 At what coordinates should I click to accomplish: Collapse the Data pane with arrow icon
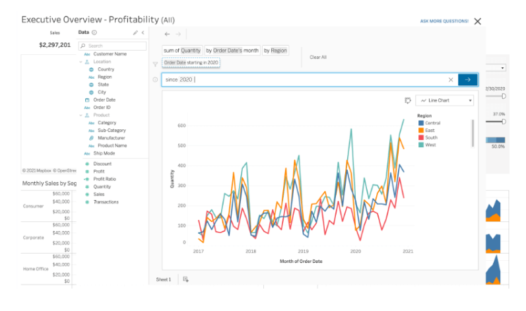[x=142, y=32]
